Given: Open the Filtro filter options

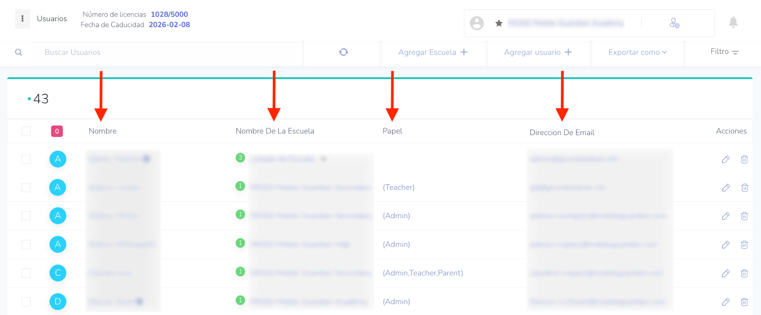Looking at the screenshot, I should [724, 52].
